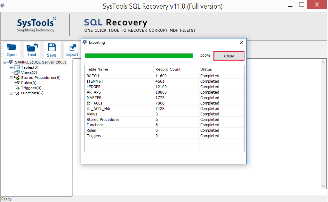The image size is (328, 202).
Task: Click record count 10800 for AR_APS
Action: pyautogui.click(x=161, y=92)
